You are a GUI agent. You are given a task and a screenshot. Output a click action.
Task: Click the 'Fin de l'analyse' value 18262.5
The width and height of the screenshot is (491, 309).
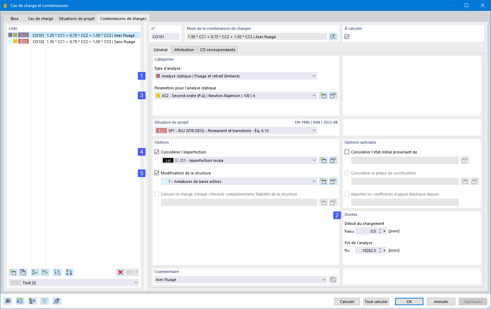(x=366, y=250)
